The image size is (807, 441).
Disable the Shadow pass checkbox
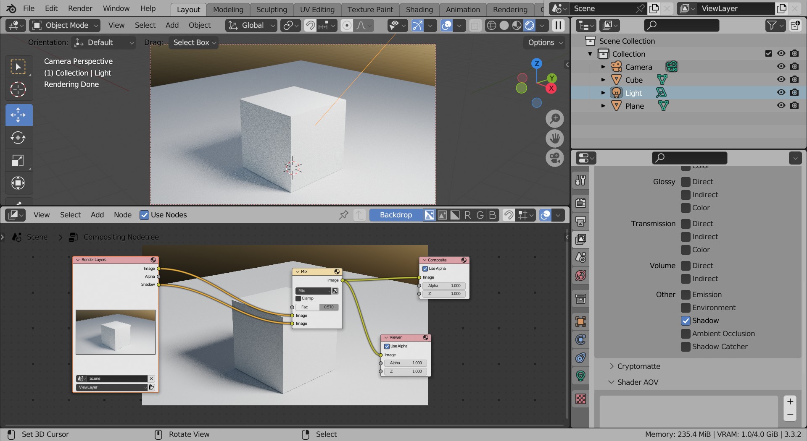[x=686, y=321]
